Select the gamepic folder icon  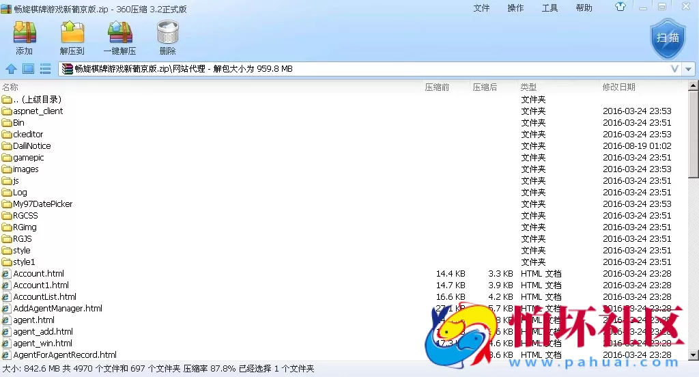click(x=6, y=158)
